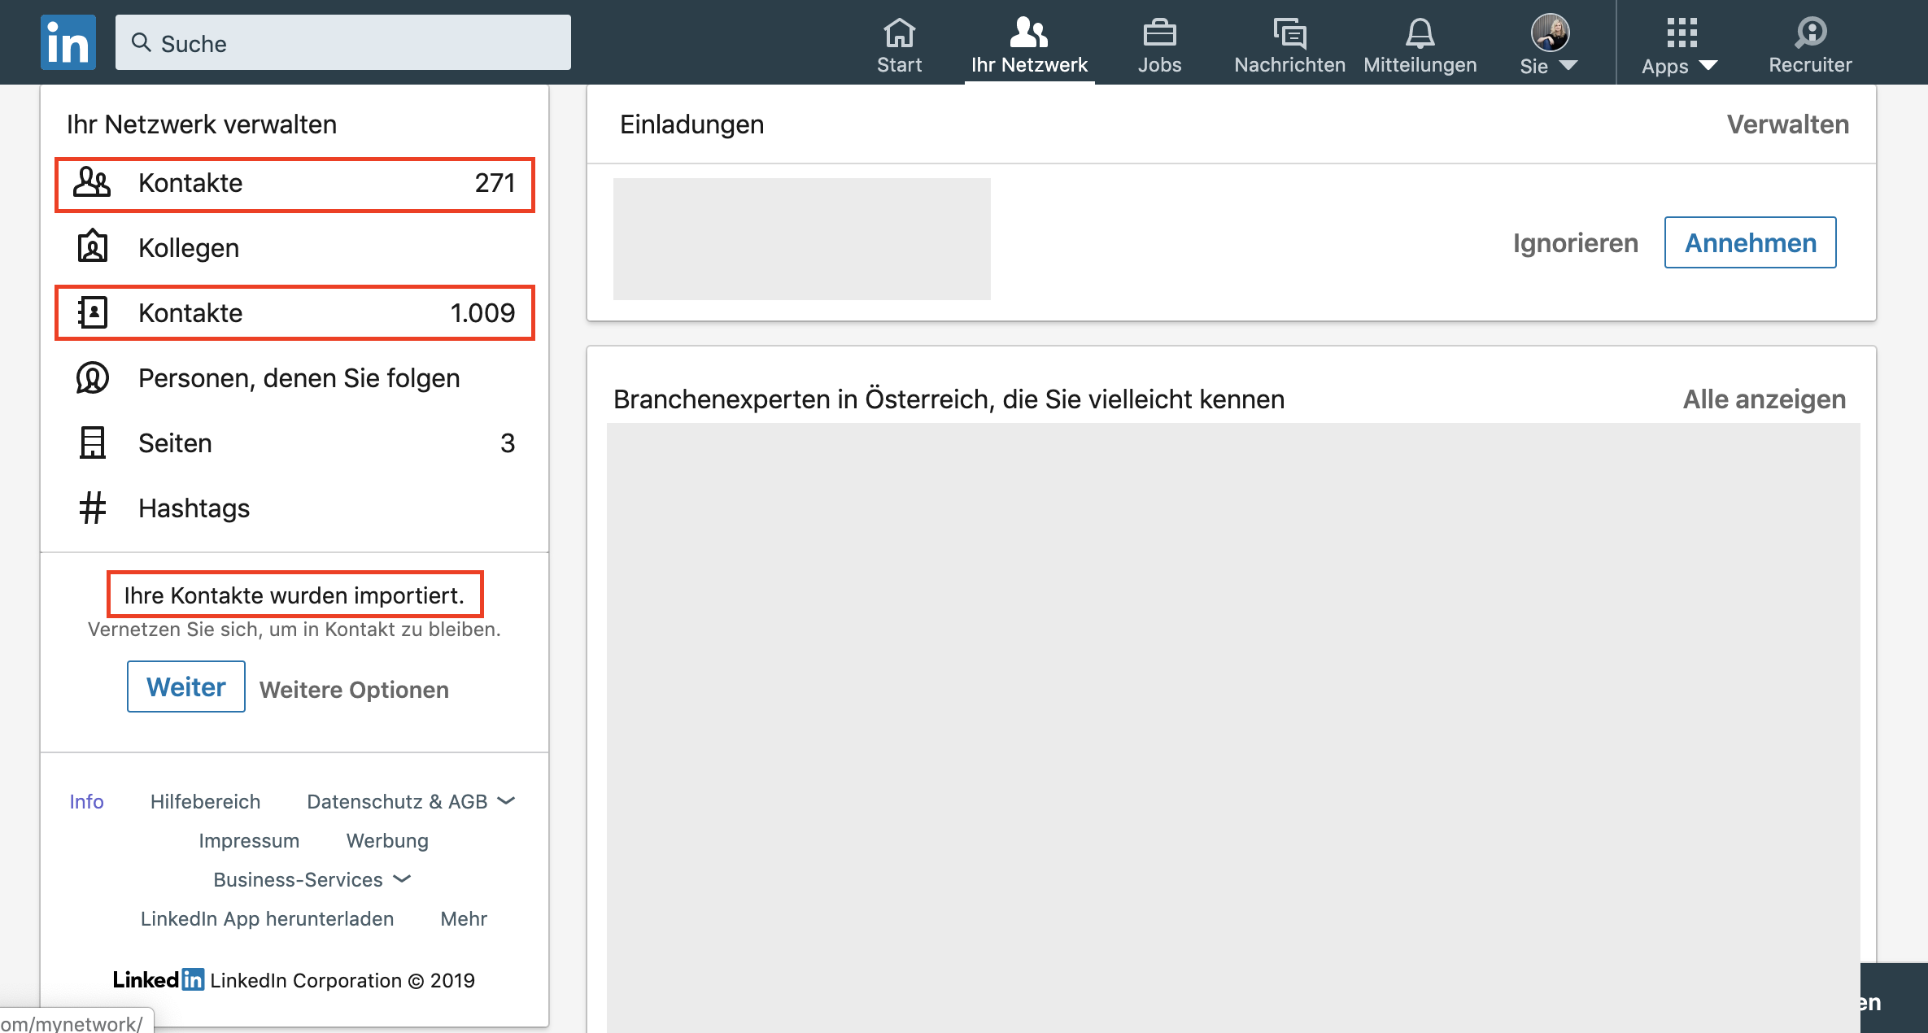Expand the Apps grid dropdown
The height and width of the screenshot is (1033, 1928).
tap(1680, 46)
